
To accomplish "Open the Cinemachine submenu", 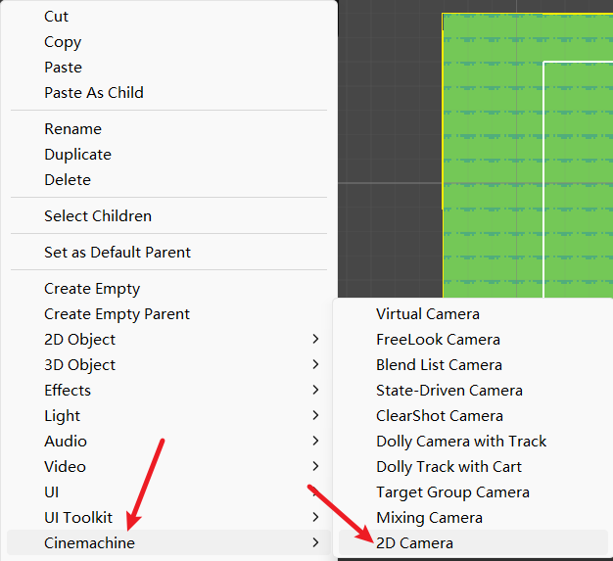I will [x=90, y=543].
